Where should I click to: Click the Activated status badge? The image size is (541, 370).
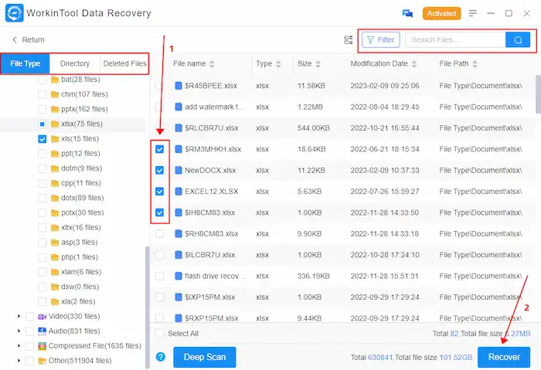pos(441,13)
